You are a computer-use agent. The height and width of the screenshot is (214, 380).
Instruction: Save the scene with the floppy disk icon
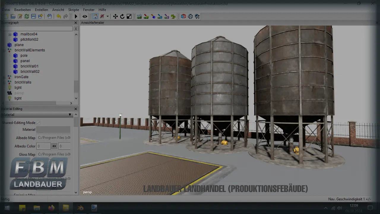click(34, 16)
